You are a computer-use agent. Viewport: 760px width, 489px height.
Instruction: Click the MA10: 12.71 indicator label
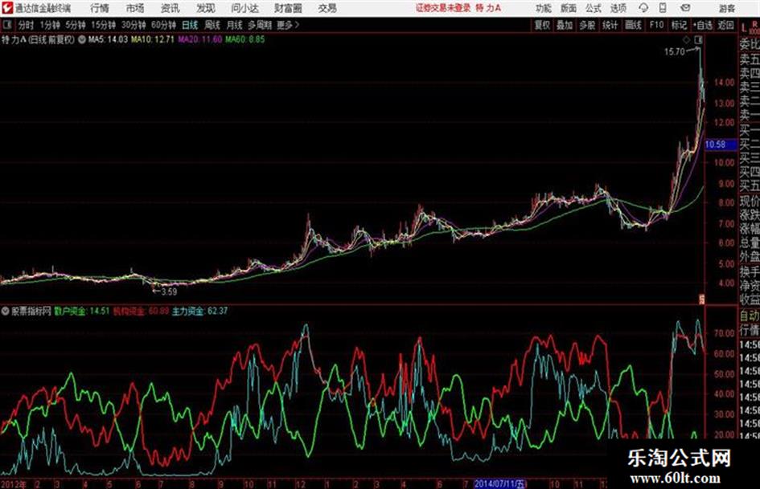point(152,39)
